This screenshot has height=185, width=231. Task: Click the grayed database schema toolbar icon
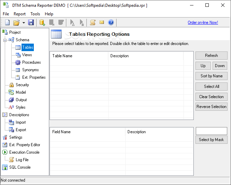[x=61, y=22]
